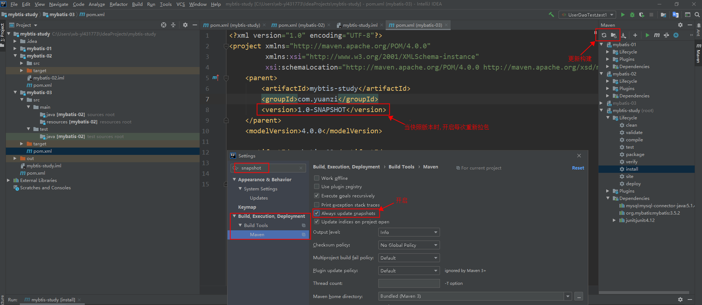Click gutter override icon on line 5
The image size is (702, 305).
pos(215,77)
